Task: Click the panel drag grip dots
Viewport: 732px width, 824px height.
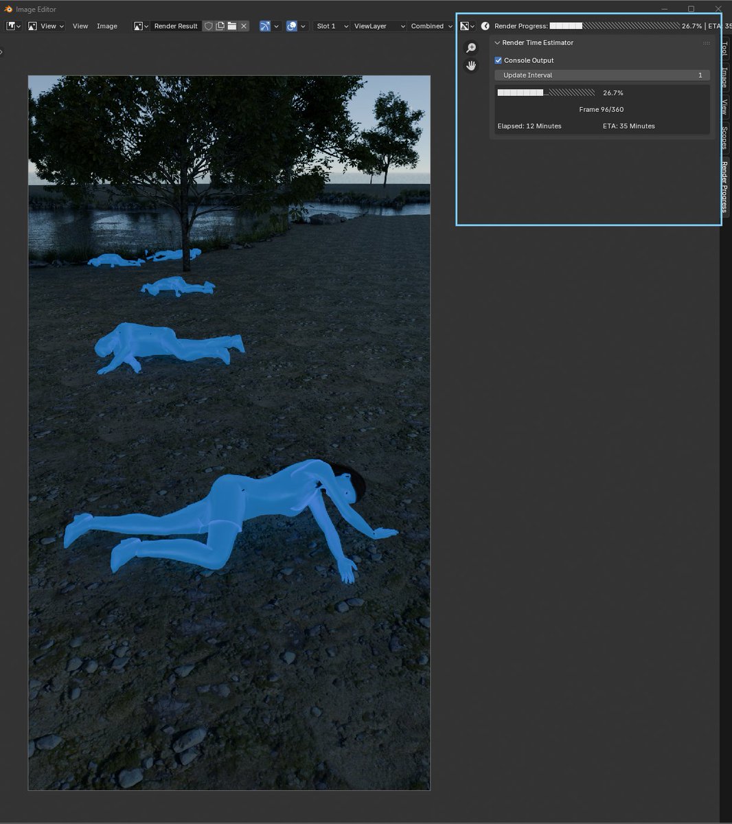Action: [x=707, y=43]
